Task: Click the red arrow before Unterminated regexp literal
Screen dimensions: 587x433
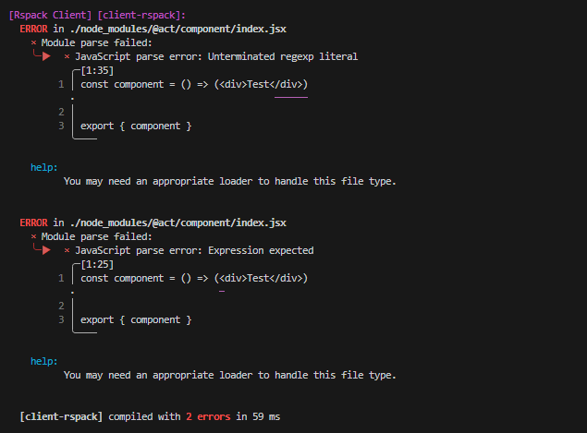Action: pyautogui.click(x=43, y=56)
